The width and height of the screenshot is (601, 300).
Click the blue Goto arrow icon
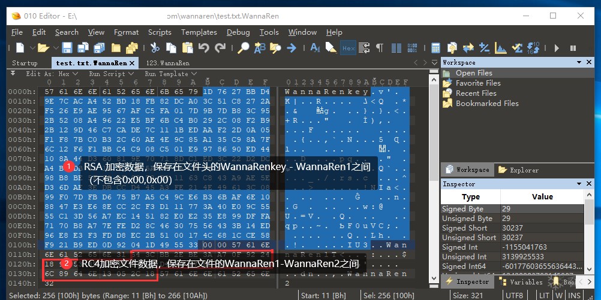point(292,48)
